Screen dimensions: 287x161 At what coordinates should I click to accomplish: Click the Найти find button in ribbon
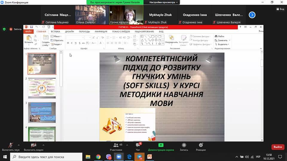219,36
